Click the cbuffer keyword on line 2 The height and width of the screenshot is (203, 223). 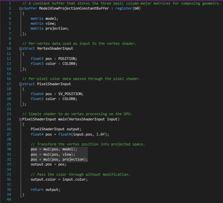click(x=30, y=8)
